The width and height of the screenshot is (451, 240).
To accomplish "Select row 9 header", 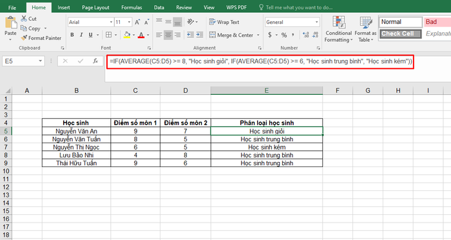I will tap(6, 163).
